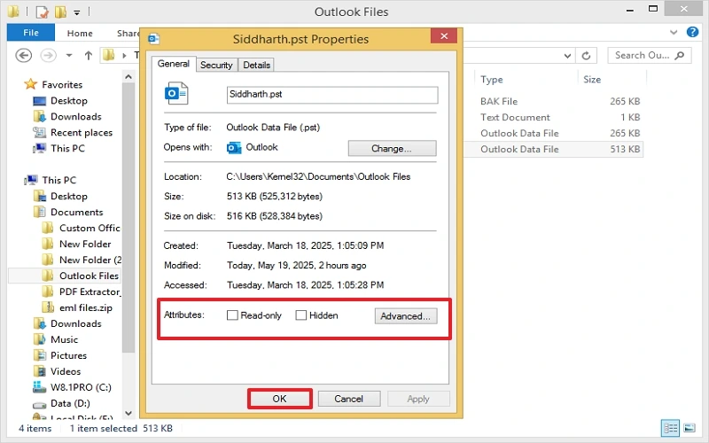Click the address bar folder icon
The image size is (709, 443).
[x=108, y=55]
